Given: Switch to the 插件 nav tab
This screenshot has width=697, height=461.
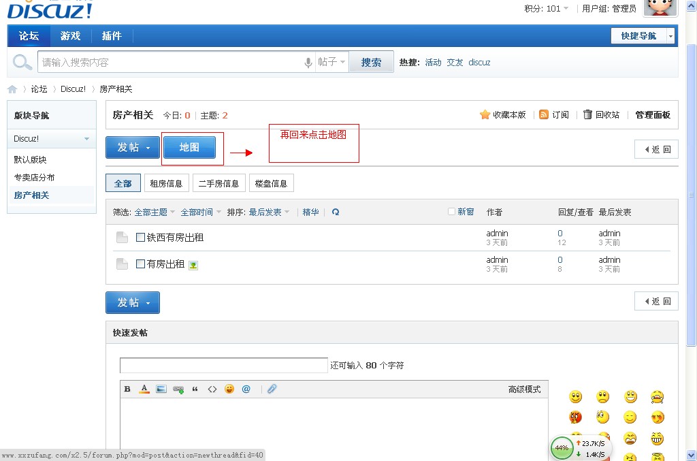Looking at the screenshot, I should tap(112, 36).
